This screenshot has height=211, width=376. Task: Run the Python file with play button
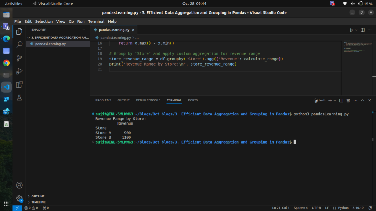[351, 30]
